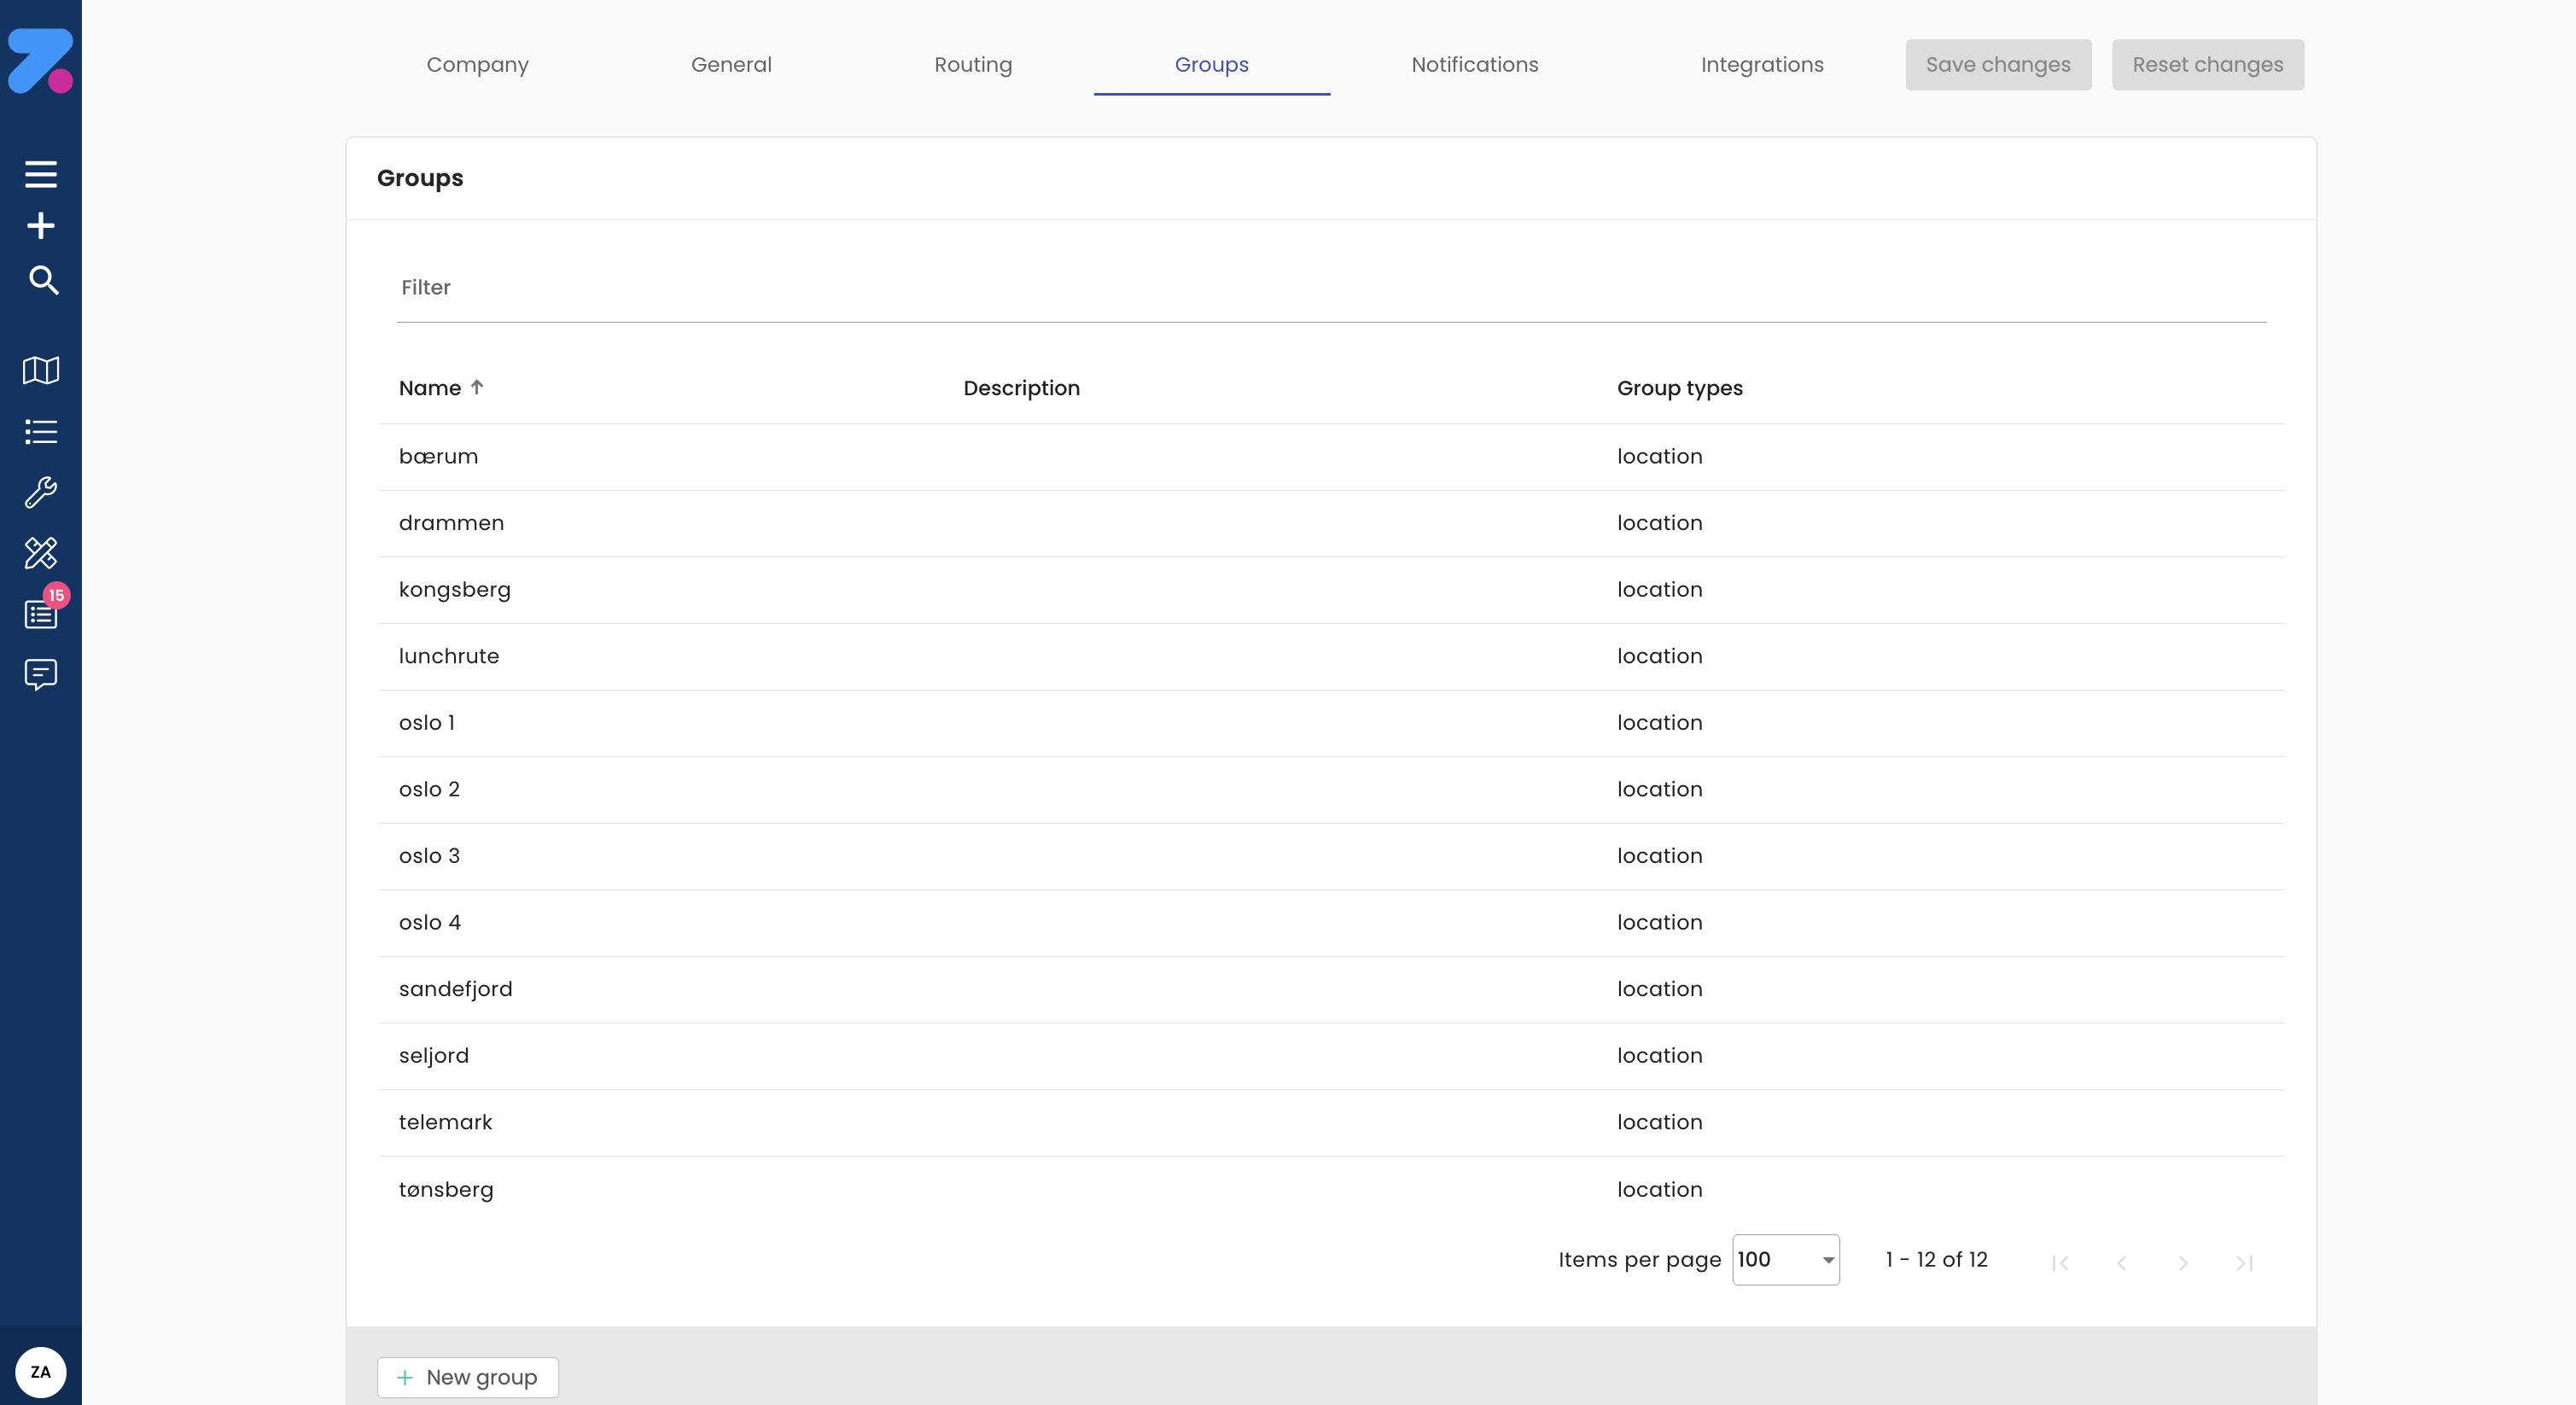Switch to the Notifications tab
Screen dimensions: 2576x1405
click(1474, 64)
